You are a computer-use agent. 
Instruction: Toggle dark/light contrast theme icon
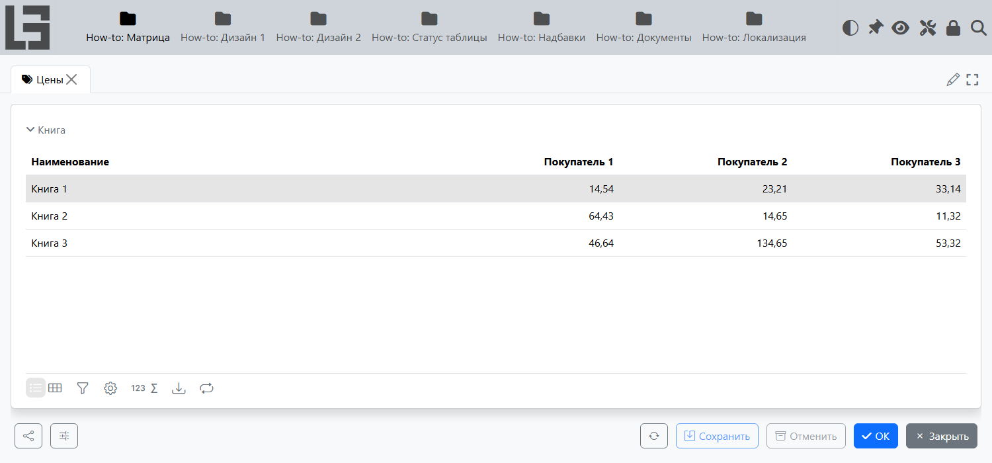pos(850,28)
